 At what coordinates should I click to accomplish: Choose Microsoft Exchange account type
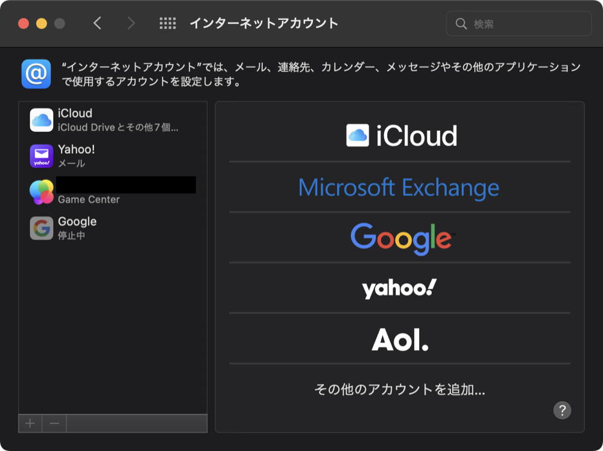tap(399, 188)
